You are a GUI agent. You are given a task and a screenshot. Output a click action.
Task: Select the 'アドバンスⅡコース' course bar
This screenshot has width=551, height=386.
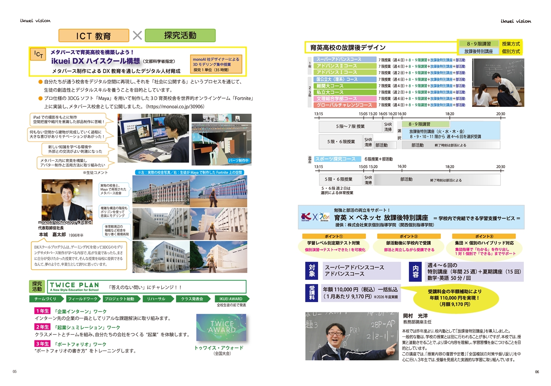pyautogui.click(x=344, y=66)
